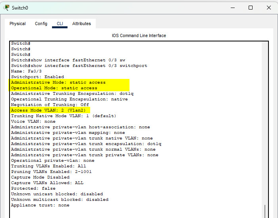Maximize the Switch0 window
The width and height of the screenshot is (278, 218).
251,8
